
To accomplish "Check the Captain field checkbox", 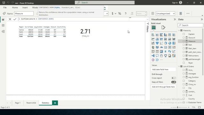I will 184,34.
